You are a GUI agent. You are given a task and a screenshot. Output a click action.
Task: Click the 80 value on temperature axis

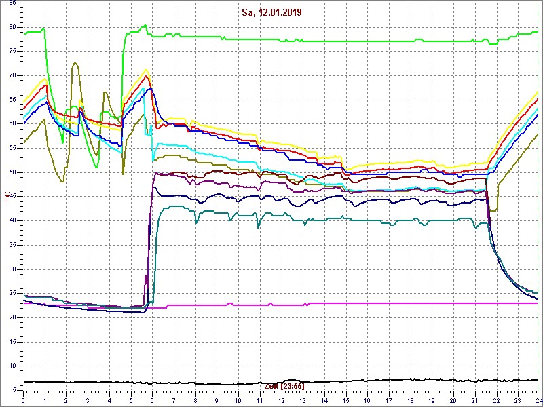13,26
